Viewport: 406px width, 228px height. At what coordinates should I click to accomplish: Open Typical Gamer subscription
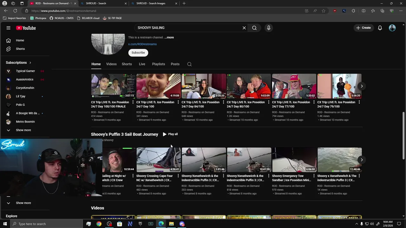pyautogui.click(x=25, y=71)
